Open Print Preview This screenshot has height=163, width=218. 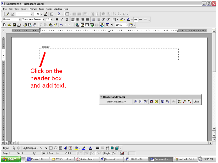click(30, 25)
